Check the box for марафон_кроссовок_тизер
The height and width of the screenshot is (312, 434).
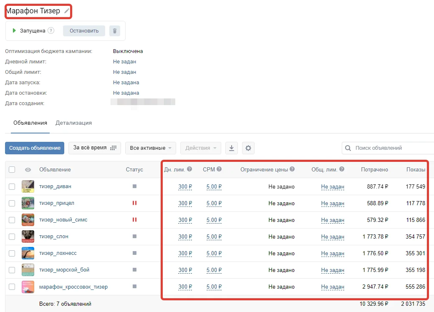click(12, 287)
